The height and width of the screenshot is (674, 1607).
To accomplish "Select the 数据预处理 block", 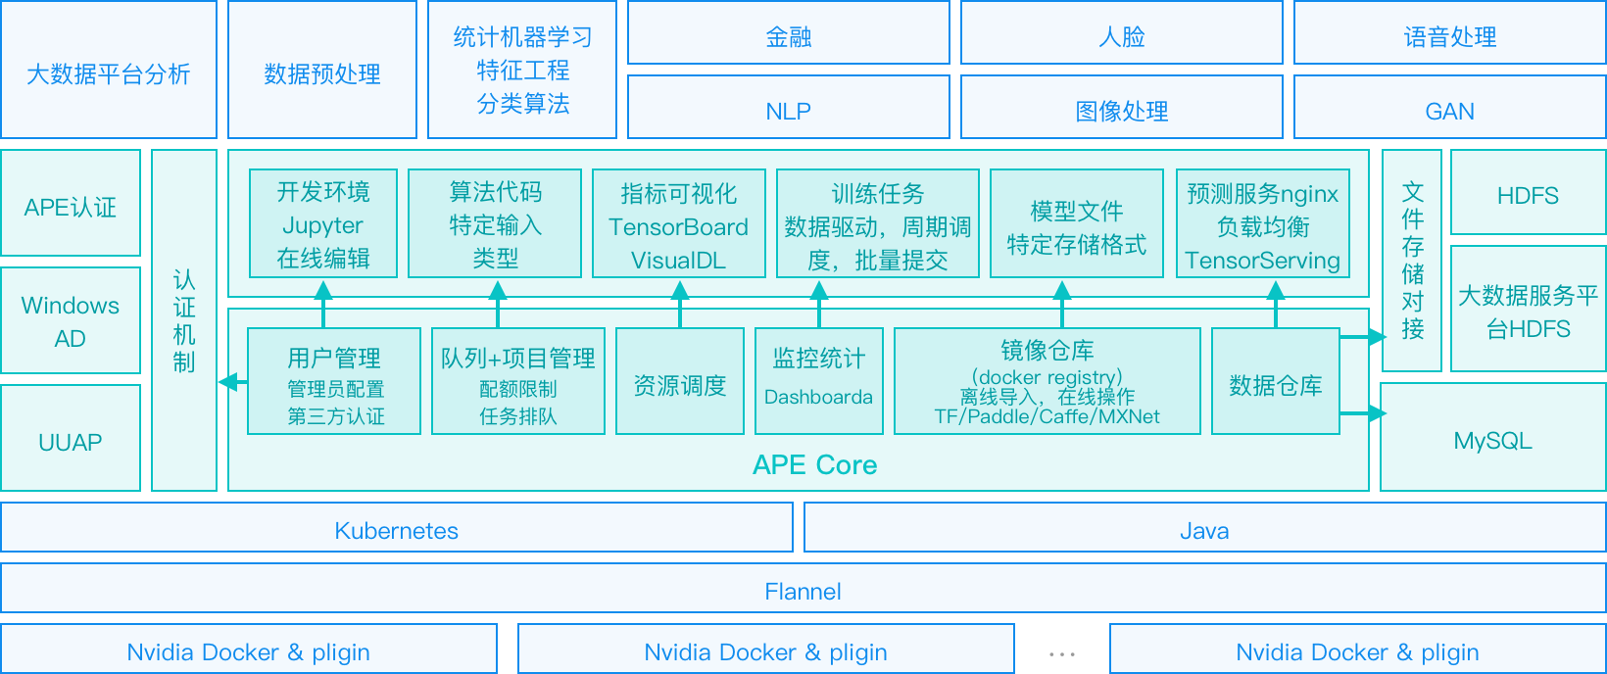I will click(x=322, y=70).
